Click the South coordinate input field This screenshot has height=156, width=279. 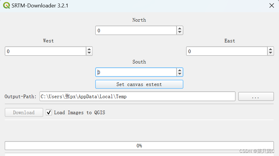(x=136, y=72)
